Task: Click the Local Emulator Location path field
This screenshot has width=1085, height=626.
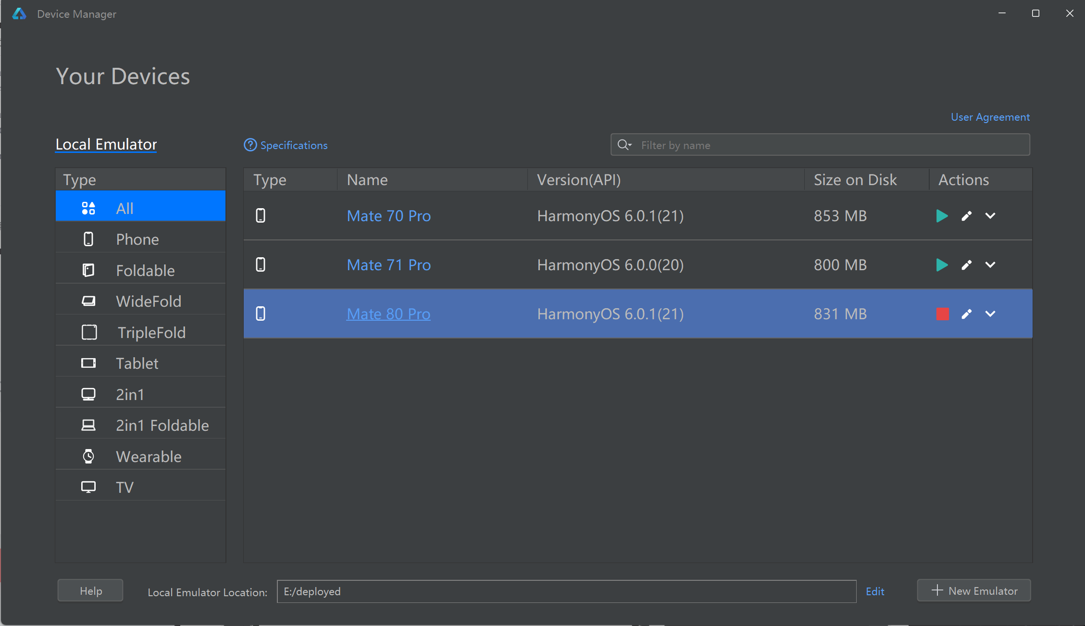Action: [x=566, y=591]
